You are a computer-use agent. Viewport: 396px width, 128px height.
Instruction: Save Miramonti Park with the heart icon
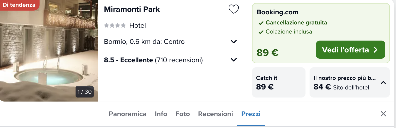pyautogui.click(x=233, y=9)
